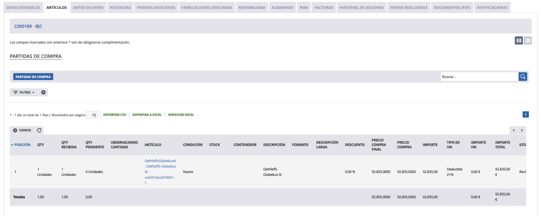Open the Rentabilidad tab

click(x=252, y=7)
